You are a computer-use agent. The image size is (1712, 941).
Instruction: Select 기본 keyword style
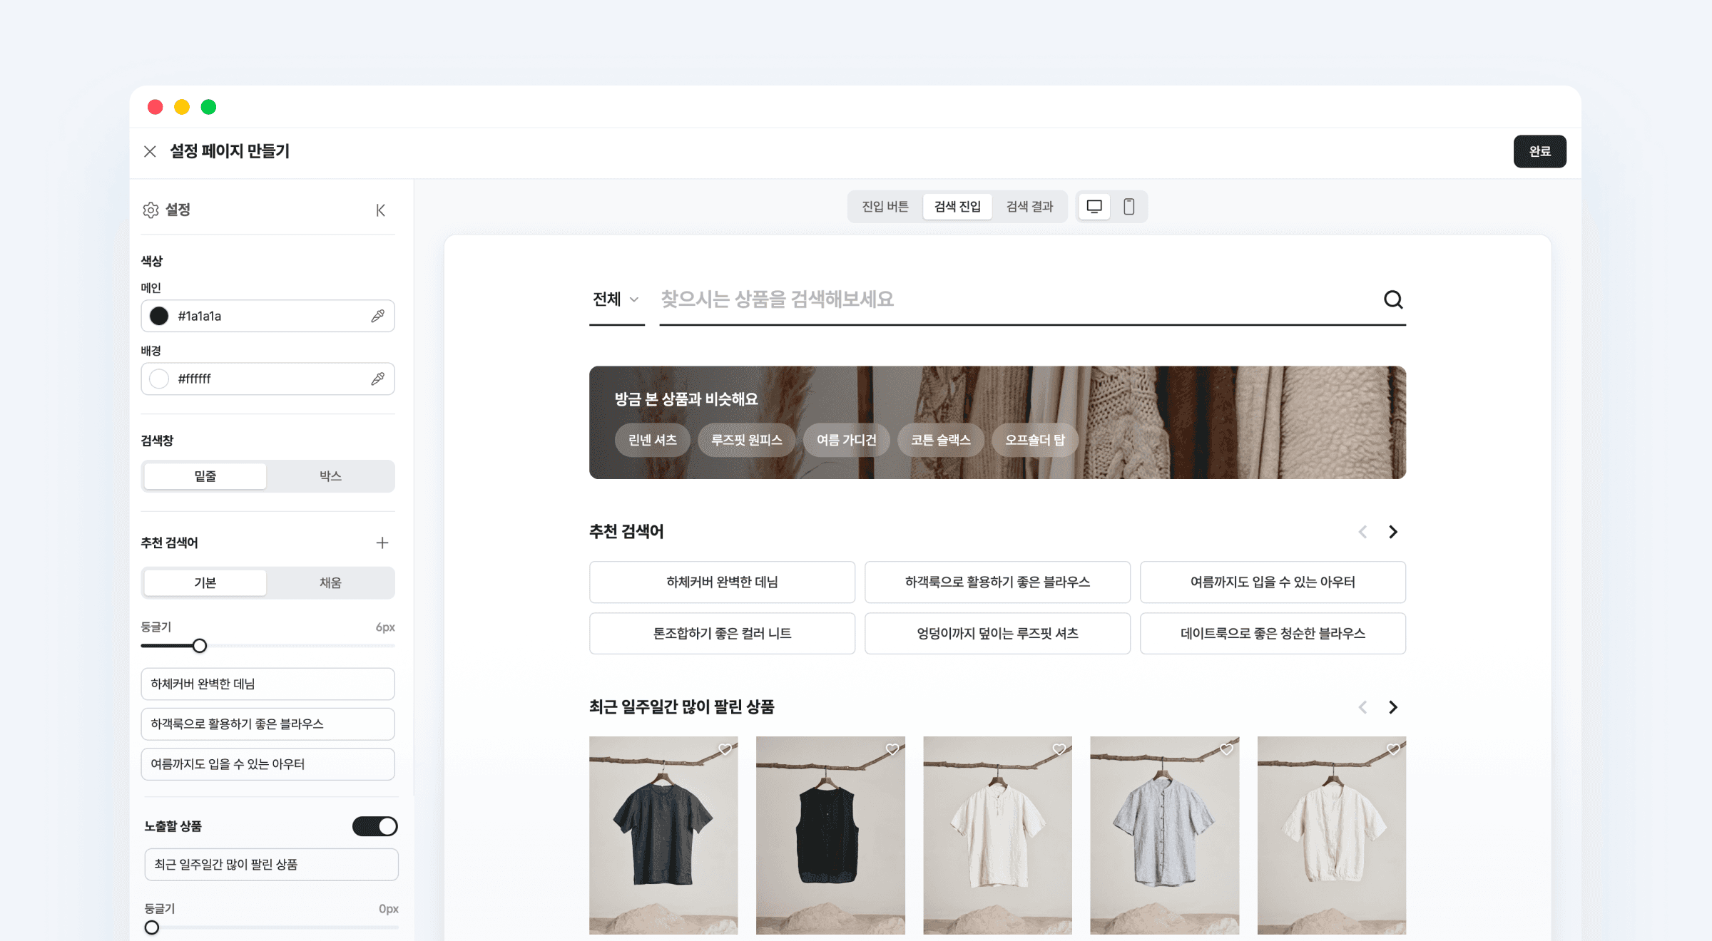205,582
